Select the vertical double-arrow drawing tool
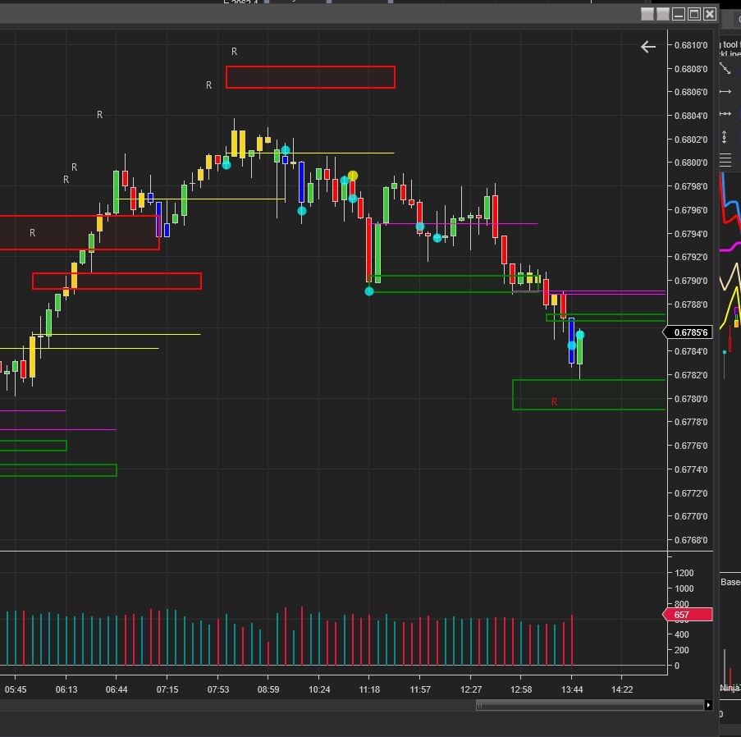741x737 pixels. pyautogui.click(x=724, y=137)
